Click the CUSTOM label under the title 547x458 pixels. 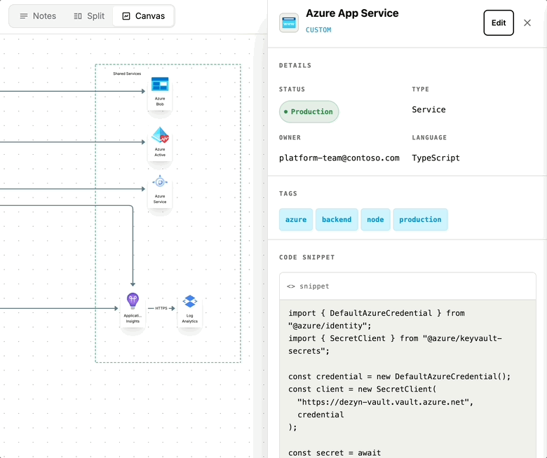tap(318, 30)
